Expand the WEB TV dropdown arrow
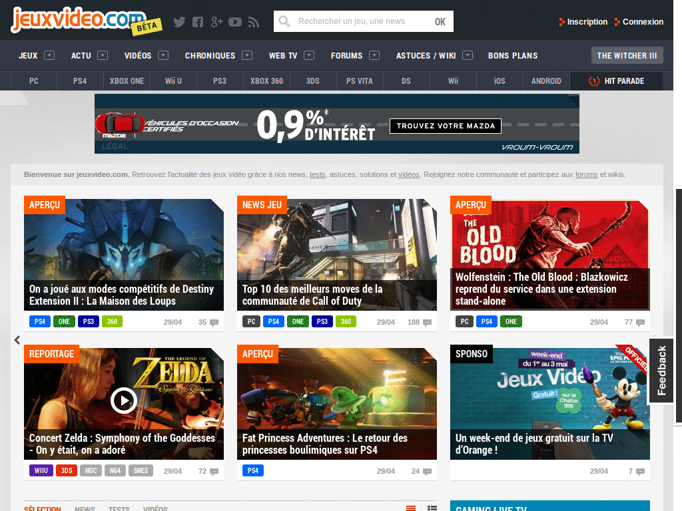 point(309,55)
